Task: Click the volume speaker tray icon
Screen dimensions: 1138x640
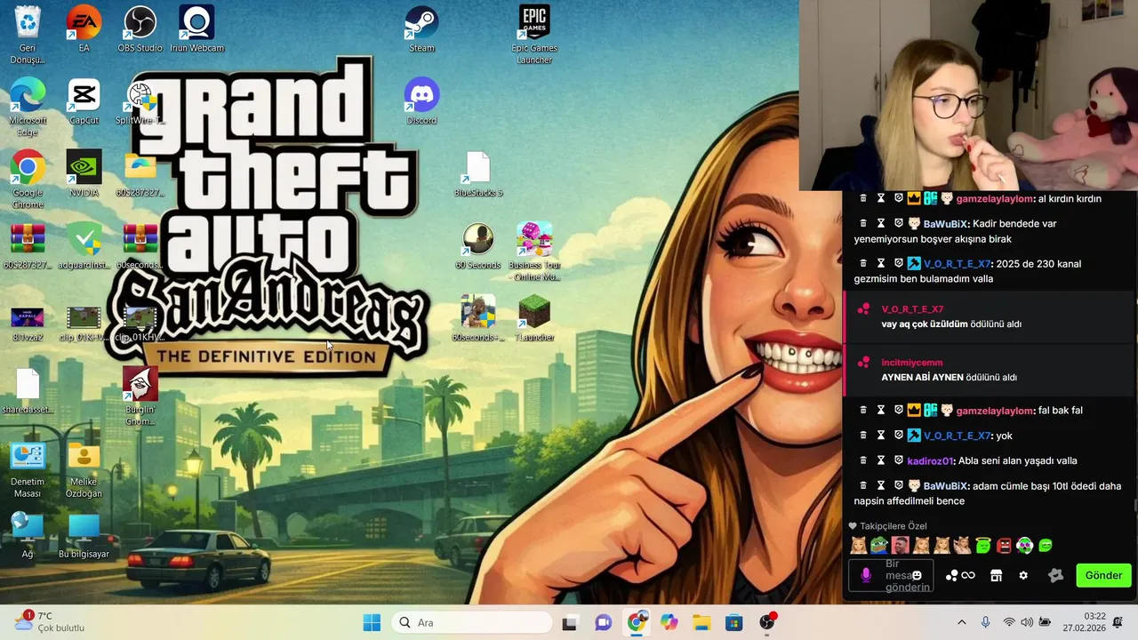Action: pos(1027,622)
